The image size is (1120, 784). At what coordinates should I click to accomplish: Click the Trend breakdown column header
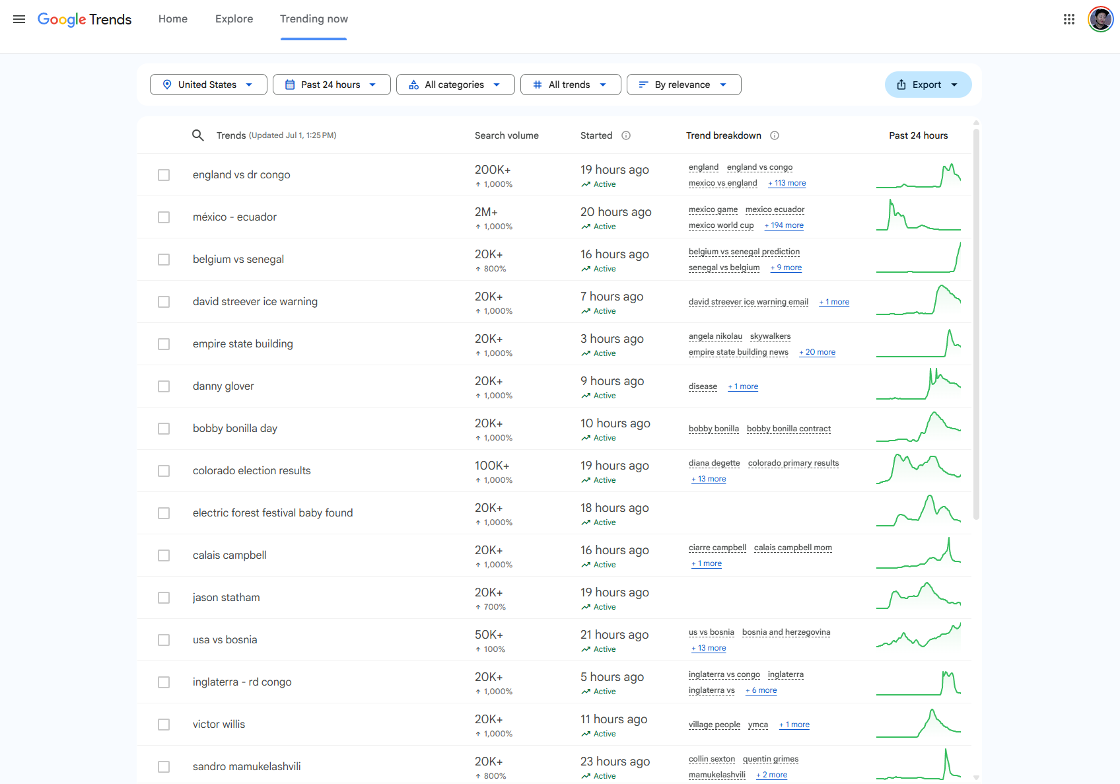(x=724, y=135)
